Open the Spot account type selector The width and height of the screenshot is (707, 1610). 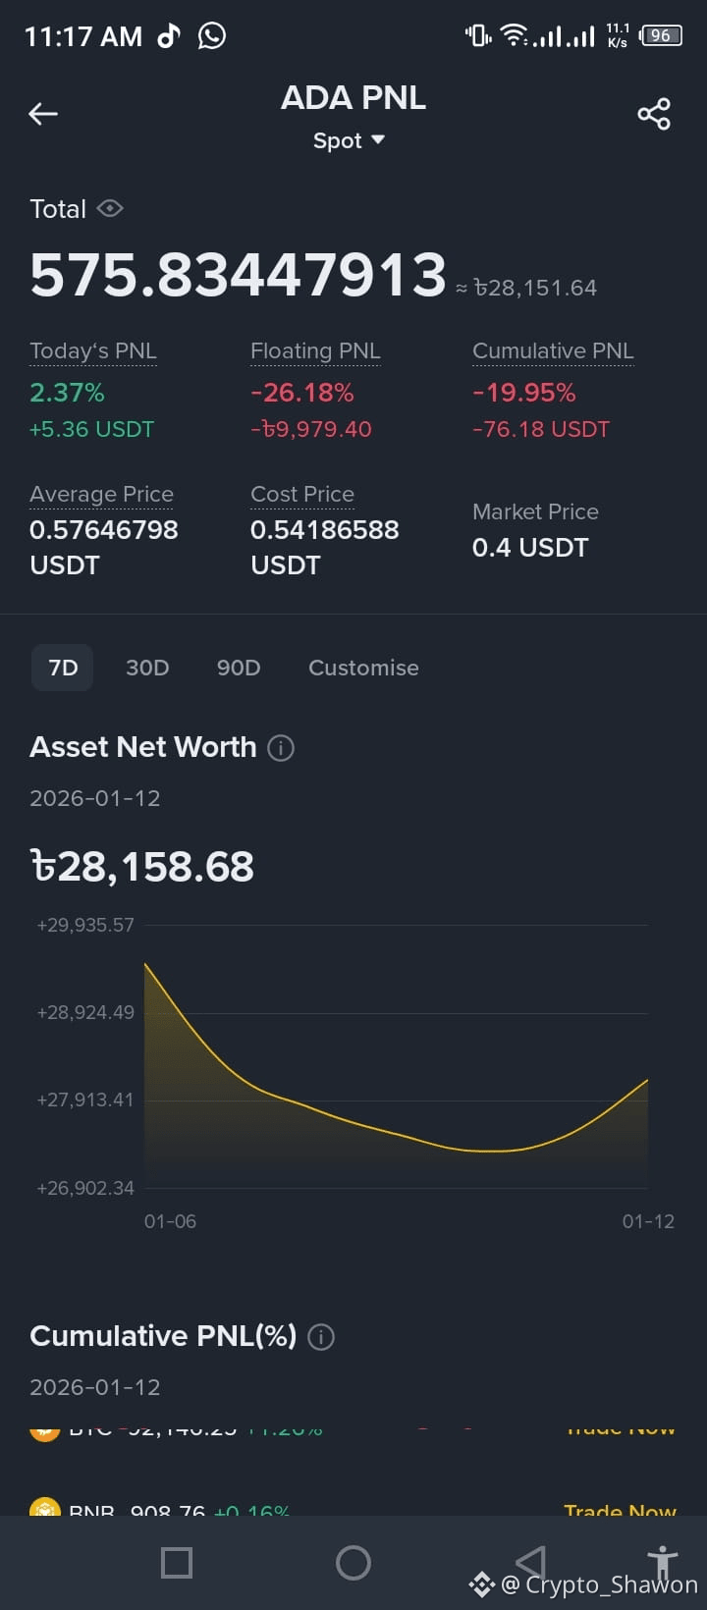(x=349, y=140)
